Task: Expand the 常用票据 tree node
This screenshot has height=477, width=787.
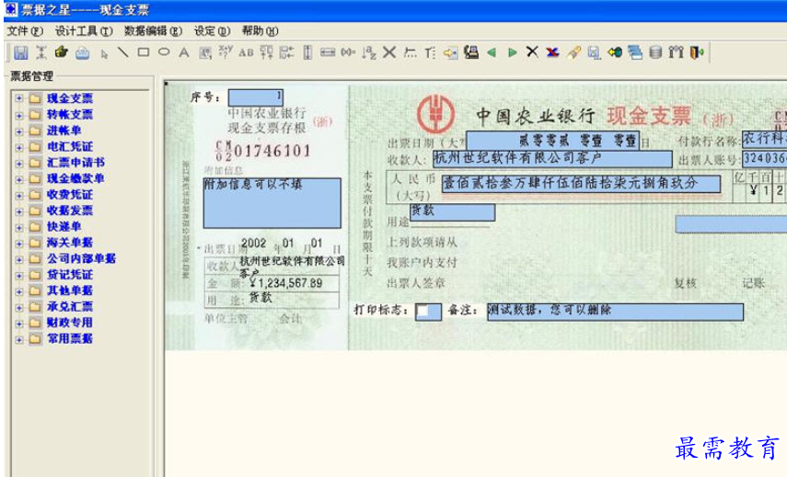Action: 19,339
